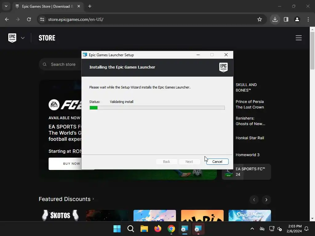Click the search magnifier icon in store
Screen dimensions: 315x236
pos(45,64)
